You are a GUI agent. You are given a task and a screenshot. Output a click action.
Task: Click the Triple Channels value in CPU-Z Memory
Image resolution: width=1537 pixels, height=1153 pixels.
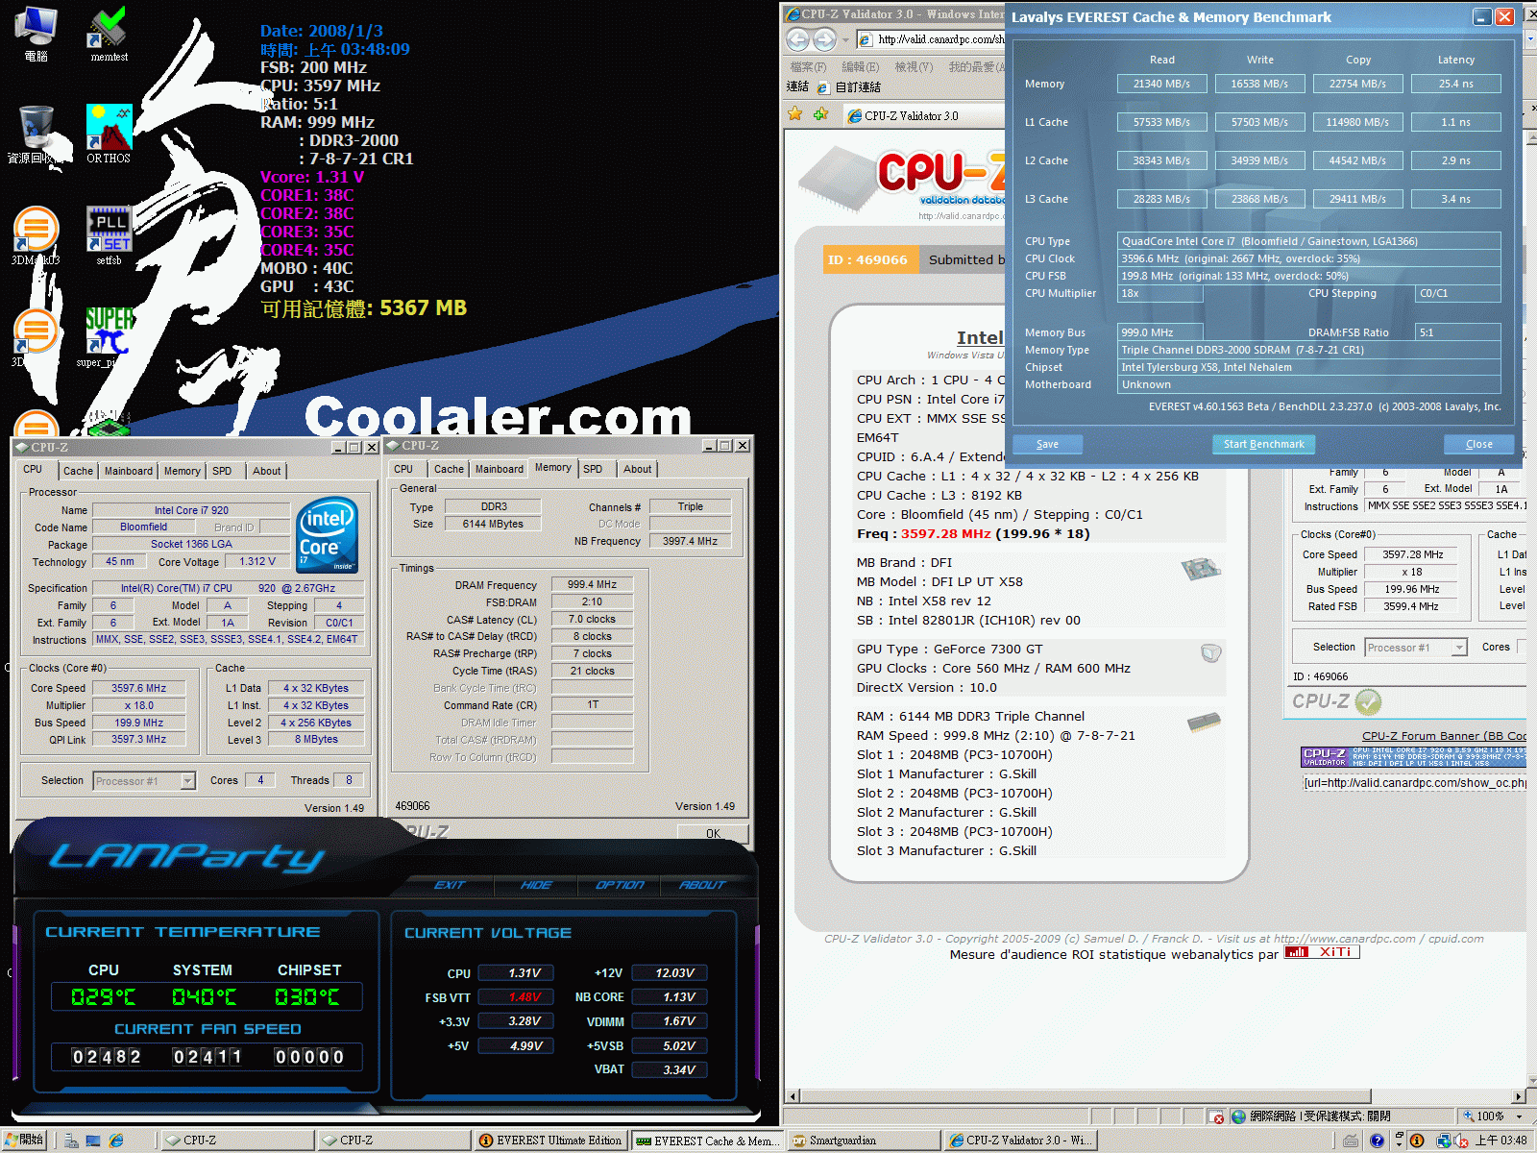[x=691, y=506]
